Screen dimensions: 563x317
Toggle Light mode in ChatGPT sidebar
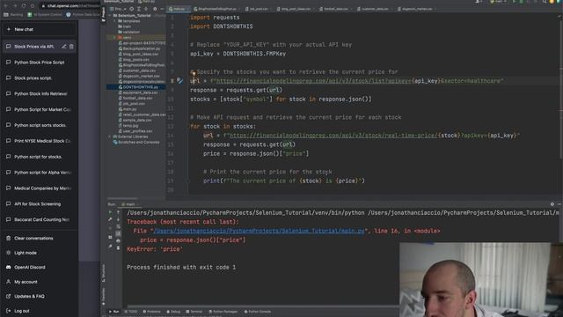click(39, 253)
